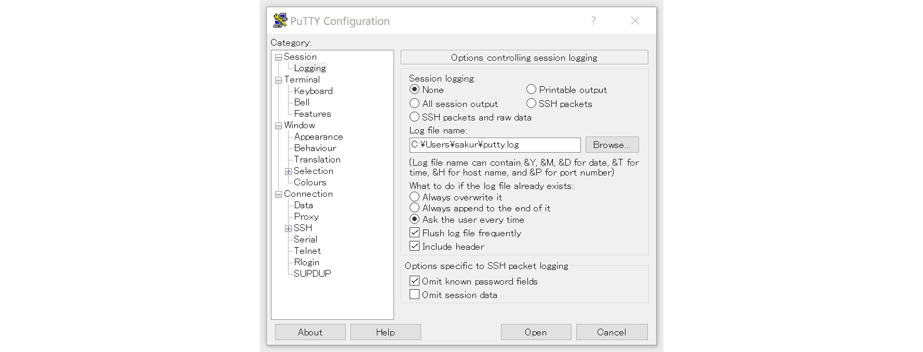Enable Omit session data checkbox

(x=414, y=295)
